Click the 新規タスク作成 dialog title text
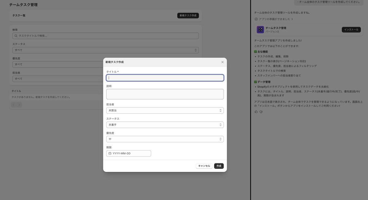368x200 pixels. tap(114, 62)
